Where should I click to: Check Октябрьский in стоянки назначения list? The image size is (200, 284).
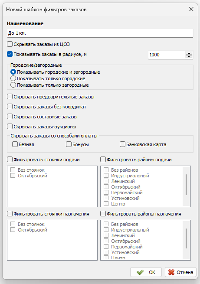(13, 230)
